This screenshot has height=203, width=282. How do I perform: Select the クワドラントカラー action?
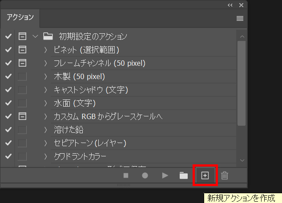[80, 156]
